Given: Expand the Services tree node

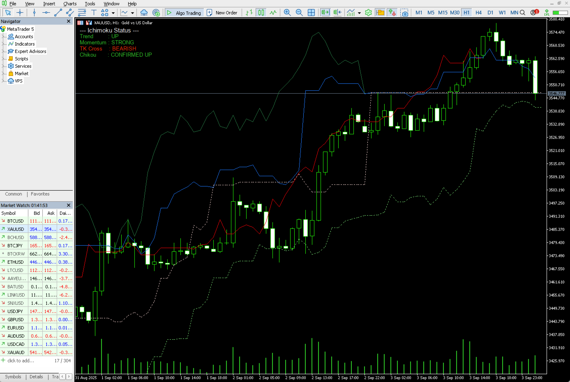Looking at the screenshot, I should (4, 66).
